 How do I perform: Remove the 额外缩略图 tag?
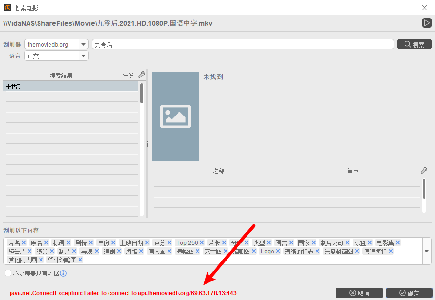tap(80, 260)
